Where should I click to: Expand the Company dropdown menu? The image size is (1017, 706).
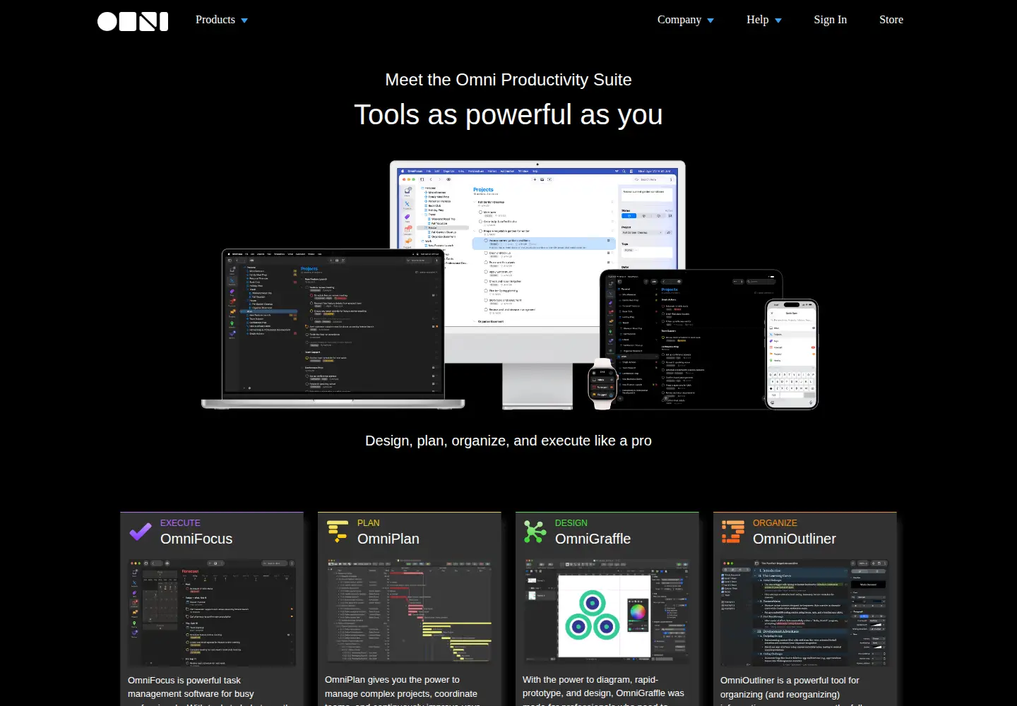click(x=685, y=20)
